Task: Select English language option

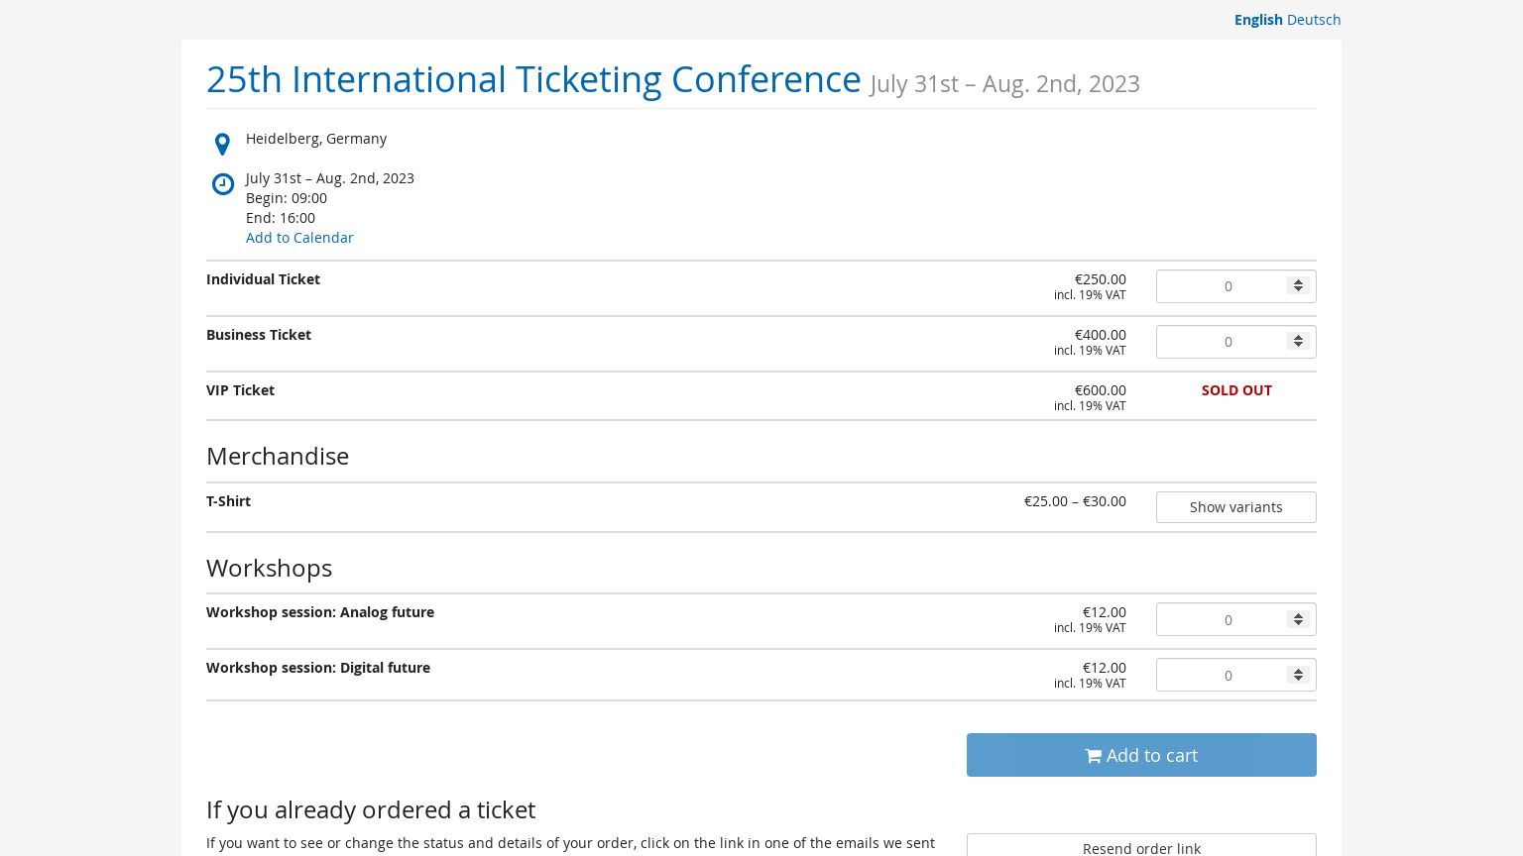Action: (x=1258, y=20)
